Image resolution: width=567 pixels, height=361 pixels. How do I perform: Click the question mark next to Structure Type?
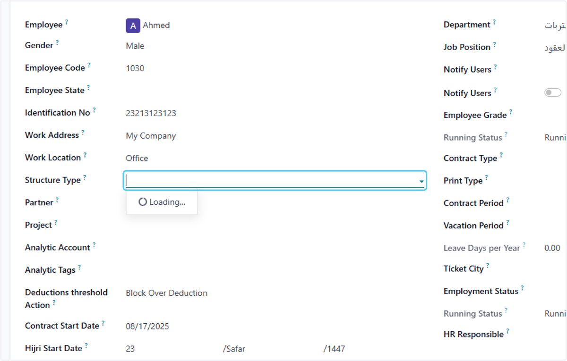click(85, 177)
